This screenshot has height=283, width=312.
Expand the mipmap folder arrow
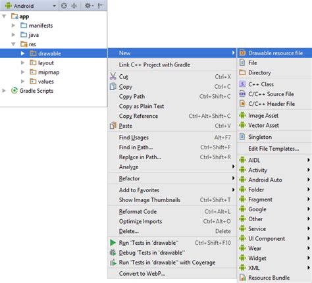pos(22,72)
